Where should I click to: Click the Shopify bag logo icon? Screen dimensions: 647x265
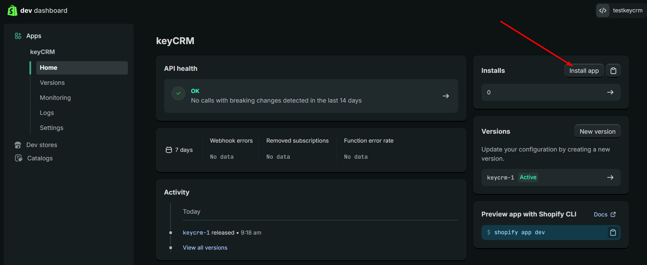pos(12,11)
